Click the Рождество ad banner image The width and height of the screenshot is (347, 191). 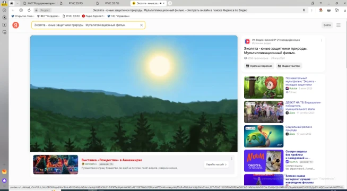coord(56,164)
